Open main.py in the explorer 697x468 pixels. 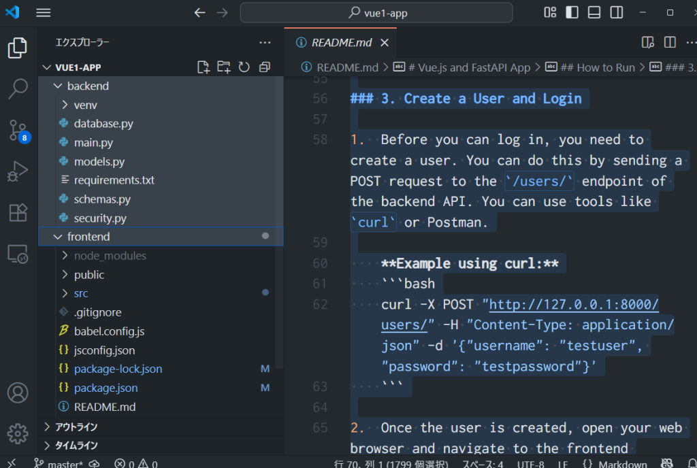pos(161,143)
